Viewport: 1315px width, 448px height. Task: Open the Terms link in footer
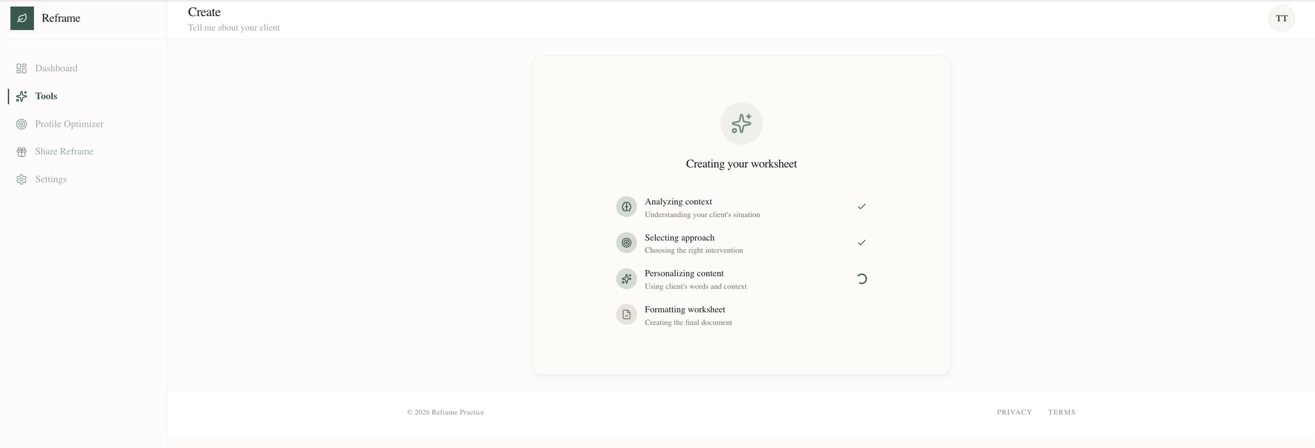[x=1061, y=412]
